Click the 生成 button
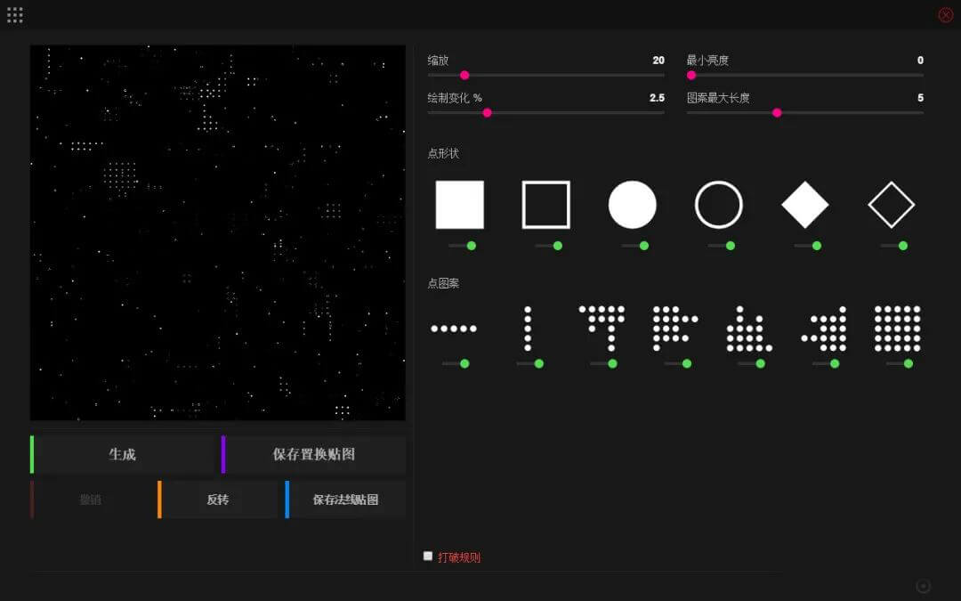Screen dimensions: 961x601 (x=122, y=454)
